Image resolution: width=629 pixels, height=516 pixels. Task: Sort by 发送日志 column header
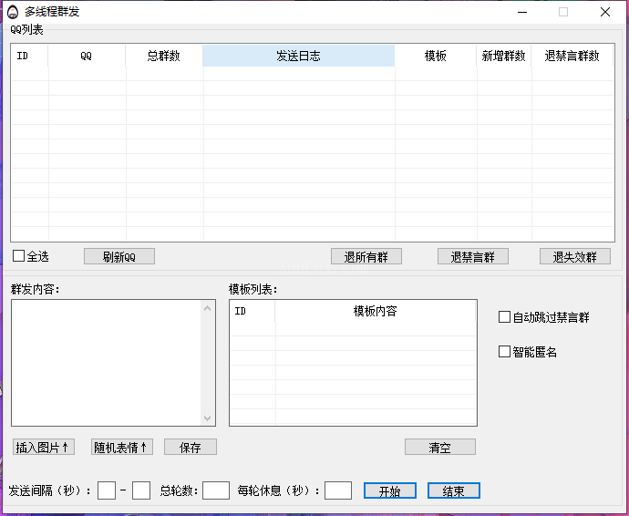(298, 56)
